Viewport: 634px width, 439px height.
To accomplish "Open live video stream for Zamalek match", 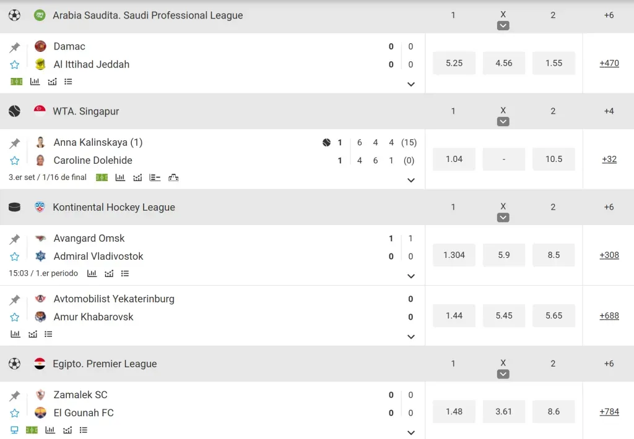I will coord(14,430).
